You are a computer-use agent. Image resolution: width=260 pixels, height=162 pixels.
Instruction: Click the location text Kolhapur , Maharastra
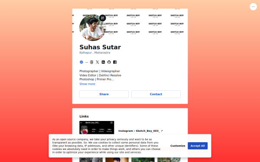(x=94, y=53)
